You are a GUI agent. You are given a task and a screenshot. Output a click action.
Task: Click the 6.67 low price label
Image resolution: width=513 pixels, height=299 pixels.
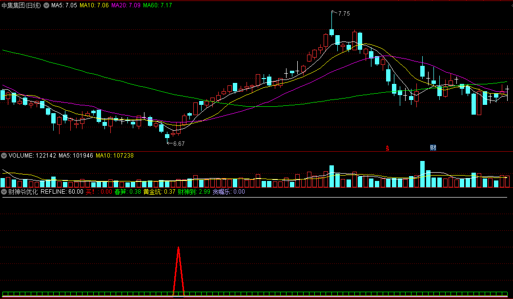tap(179, 144)
